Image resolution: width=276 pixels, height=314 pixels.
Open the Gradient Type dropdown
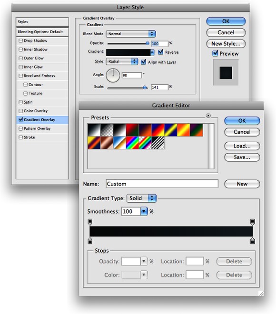click(142, 198)
